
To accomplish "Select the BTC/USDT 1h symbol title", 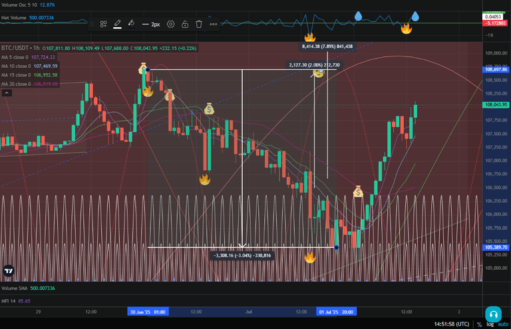I will pyautogui.click(x=20, y=48).
